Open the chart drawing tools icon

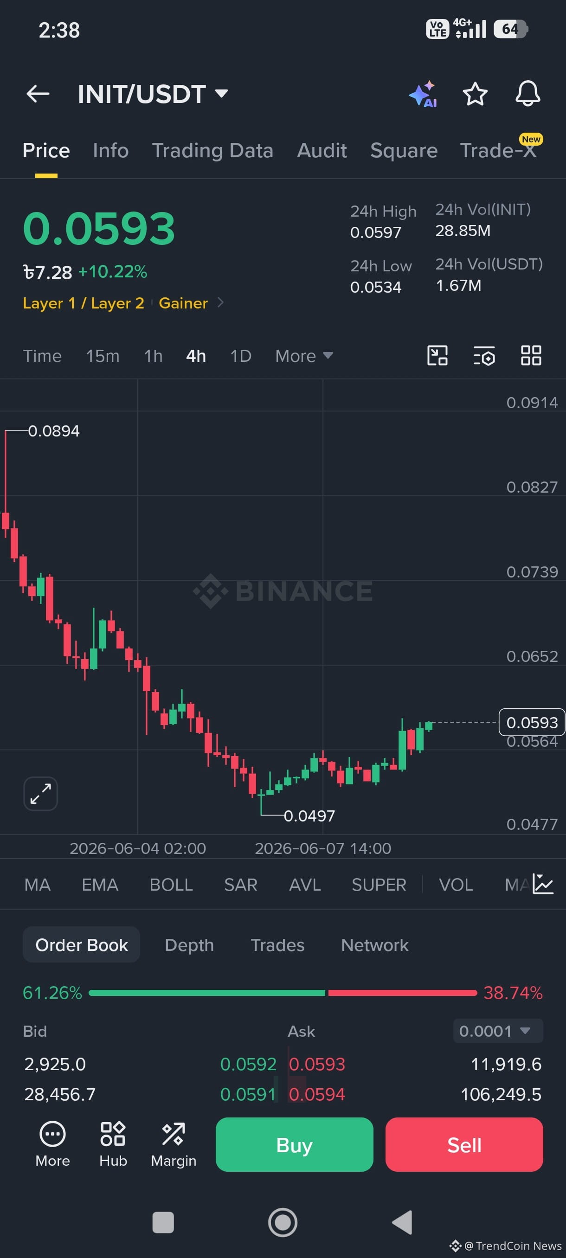(x=437, y=355)
